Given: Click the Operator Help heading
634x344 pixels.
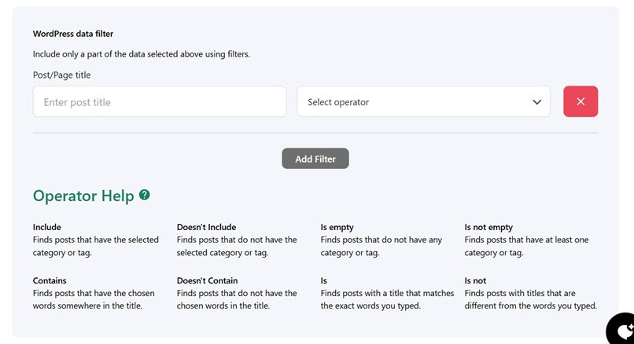Looking at the screenshot, I should click(x=83, y=196).
